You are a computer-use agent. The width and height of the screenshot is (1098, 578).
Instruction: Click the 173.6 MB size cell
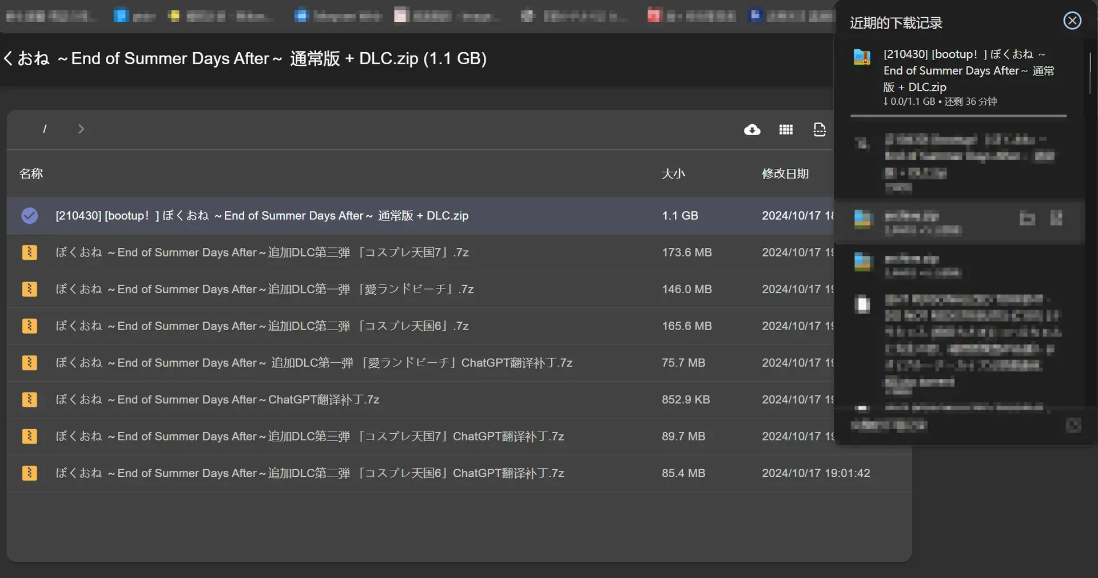(687, 252)
